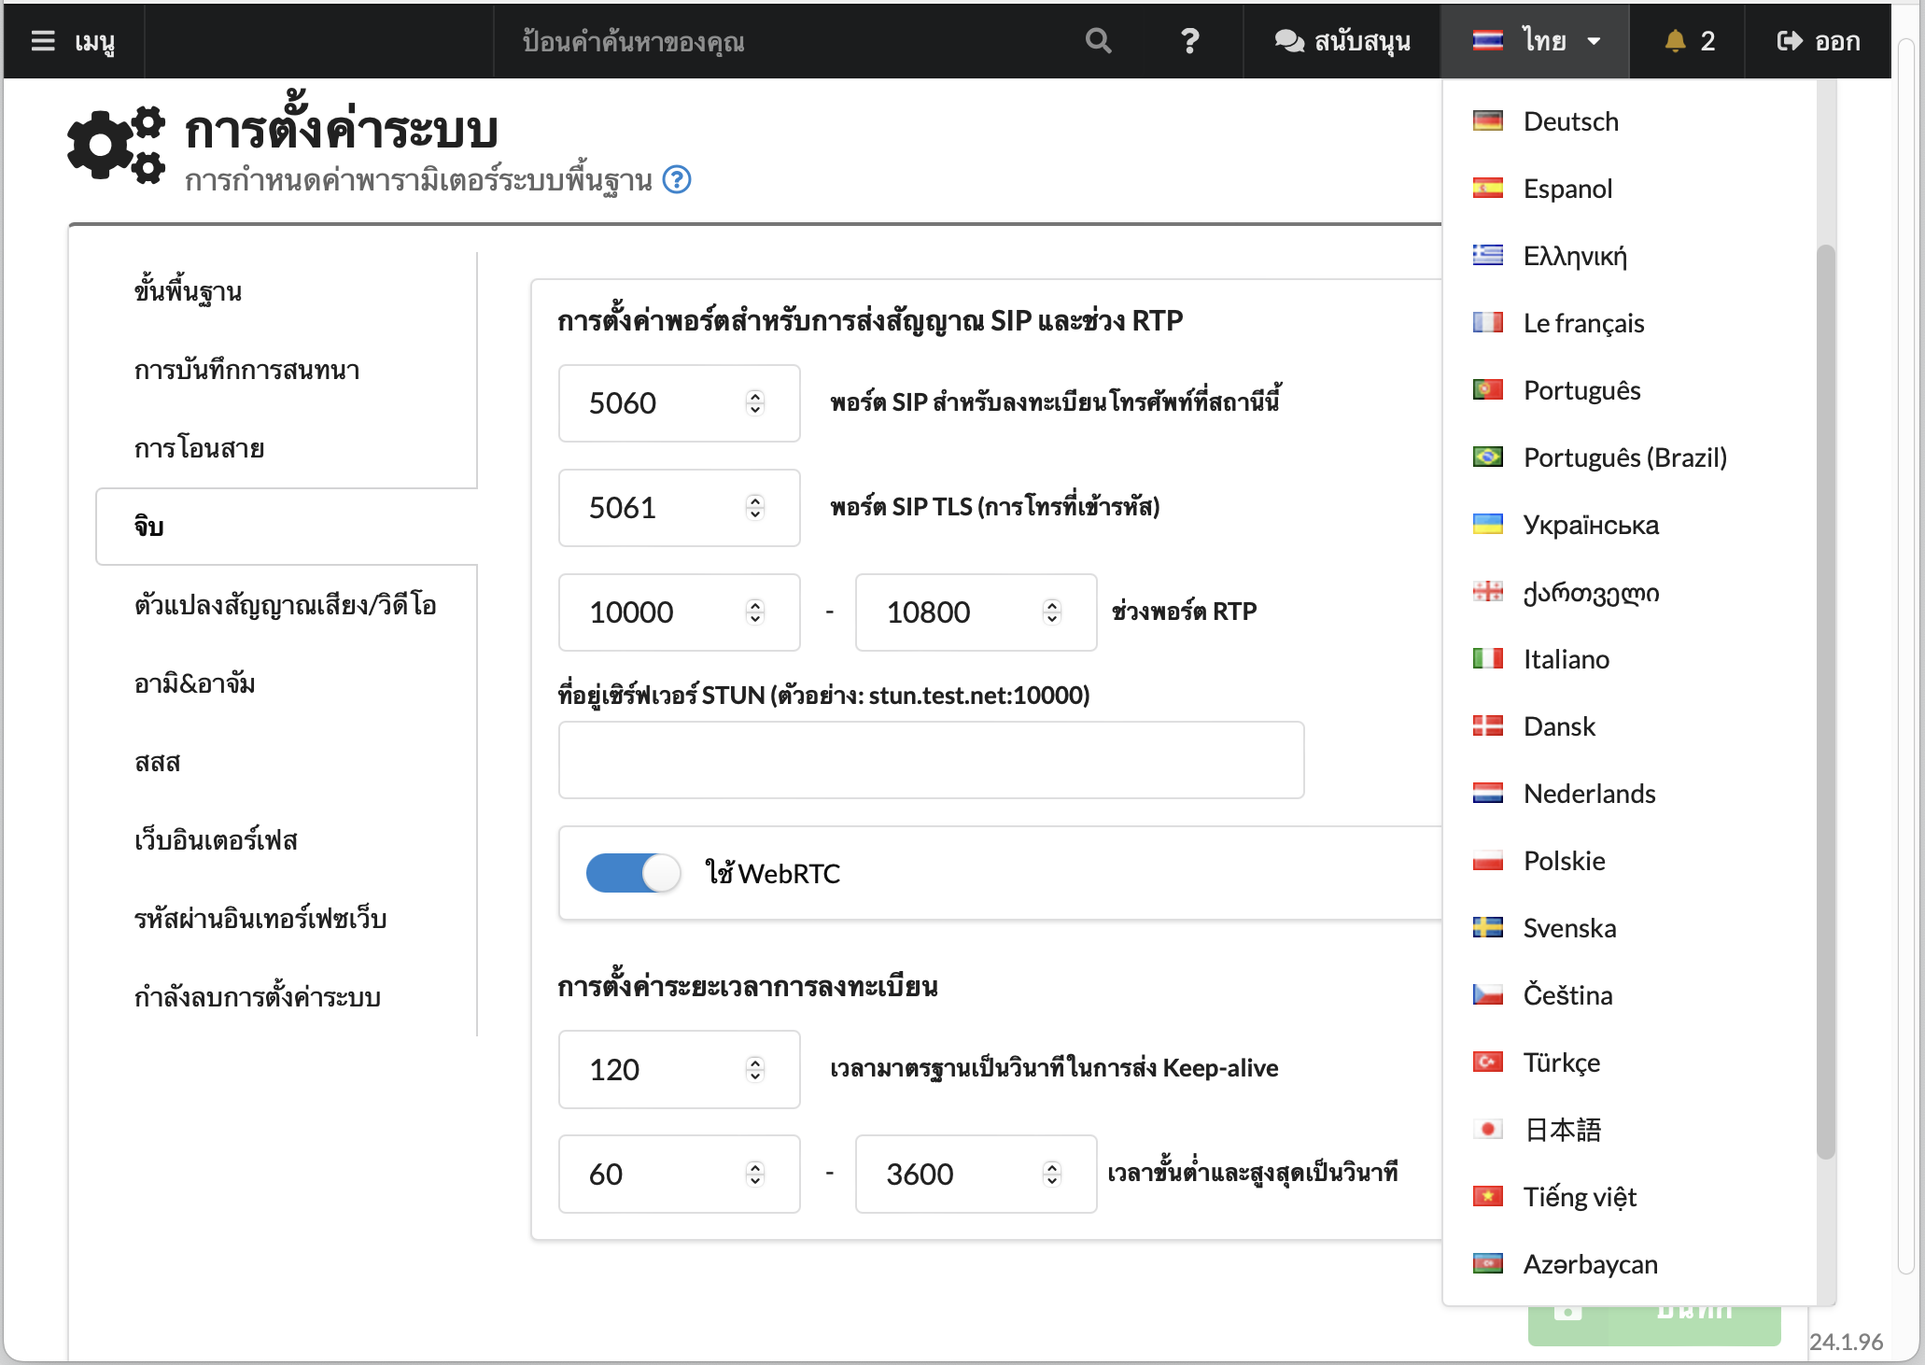Click the search magnifier icon
The image size is (1925, 1365).
[x=1098, y=41]
